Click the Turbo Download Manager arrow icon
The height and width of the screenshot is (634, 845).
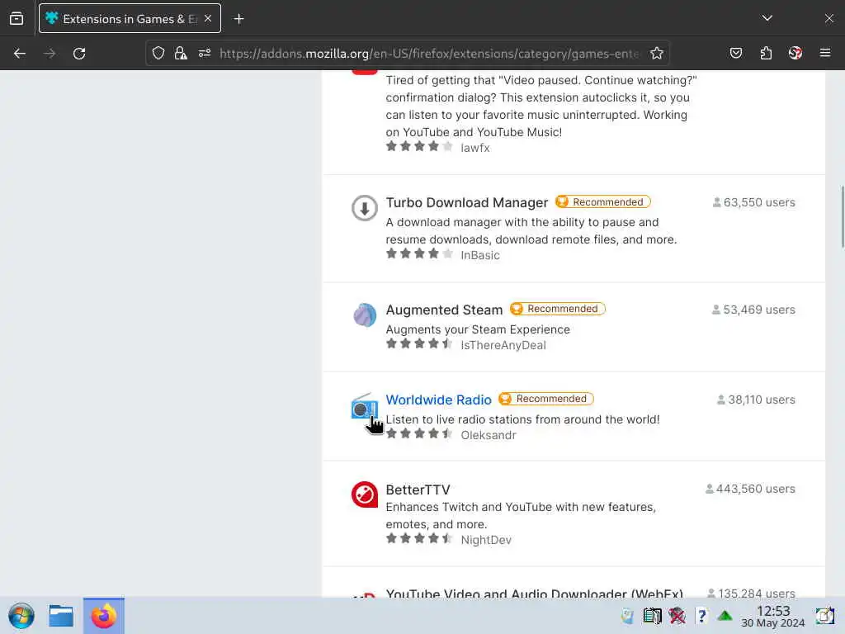pyautogui.click(x=364, y=207)
